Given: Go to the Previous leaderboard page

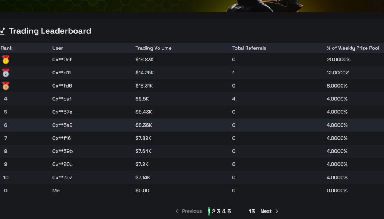Looking at the screenshot, I should [192, 211].
